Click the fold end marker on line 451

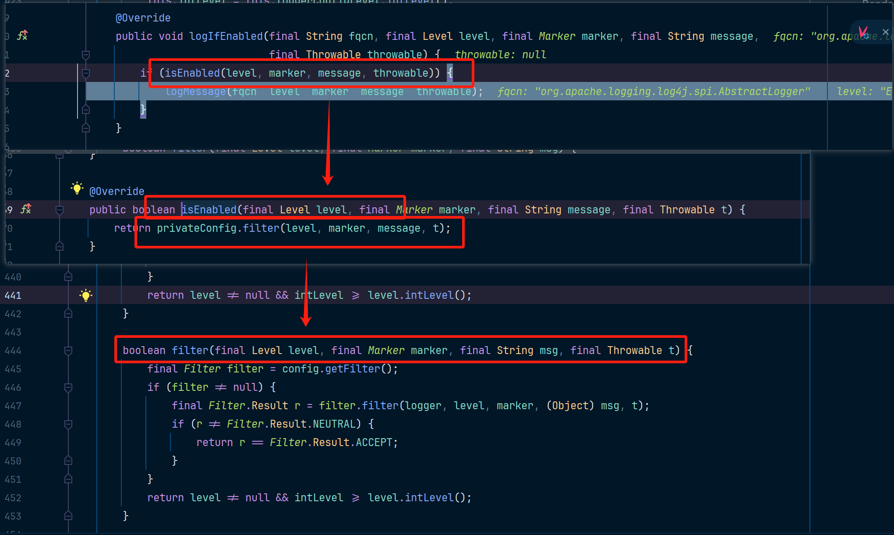(x=68, y=479)
